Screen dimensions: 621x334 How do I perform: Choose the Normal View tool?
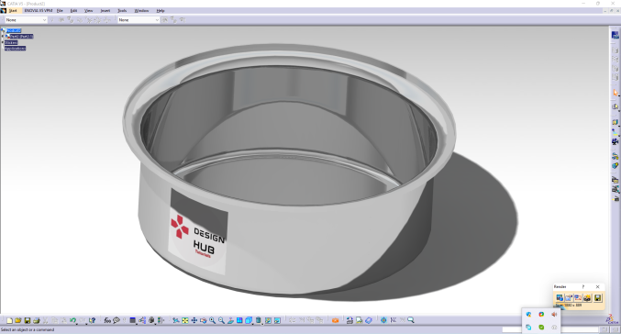pyautogui.click(x=230, y=320)
